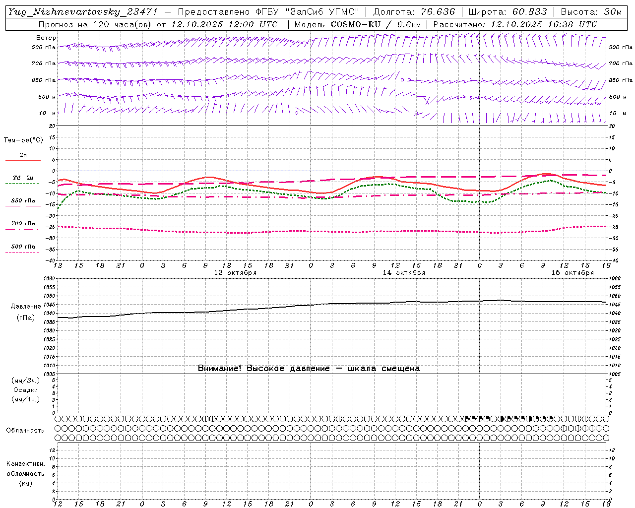Click the Широта: 60.833 header field

pos(508,12)
